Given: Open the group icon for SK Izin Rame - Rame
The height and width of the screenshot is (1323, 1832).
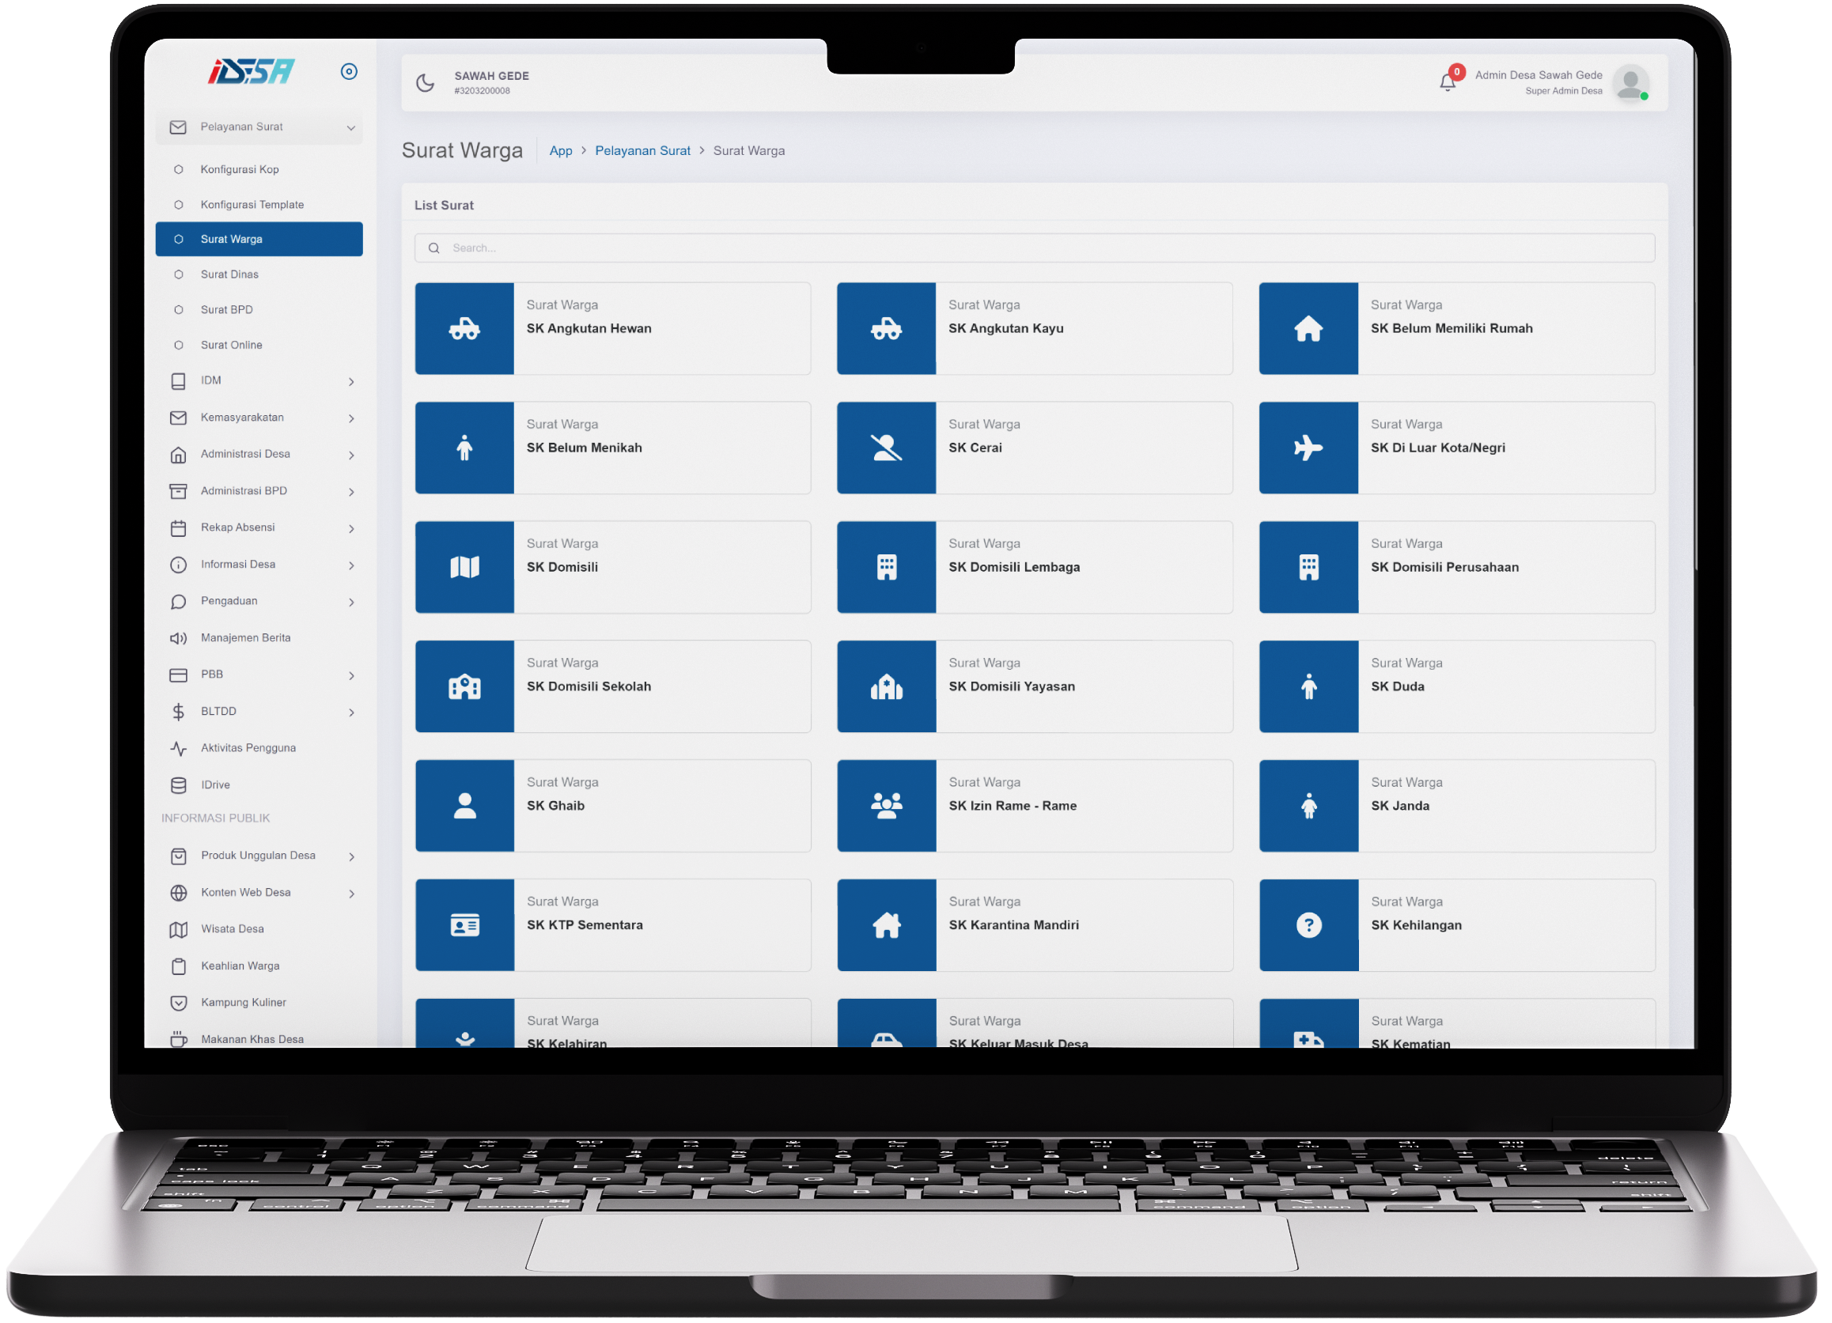Looking at the screenshot, I should tap(886, 804).
